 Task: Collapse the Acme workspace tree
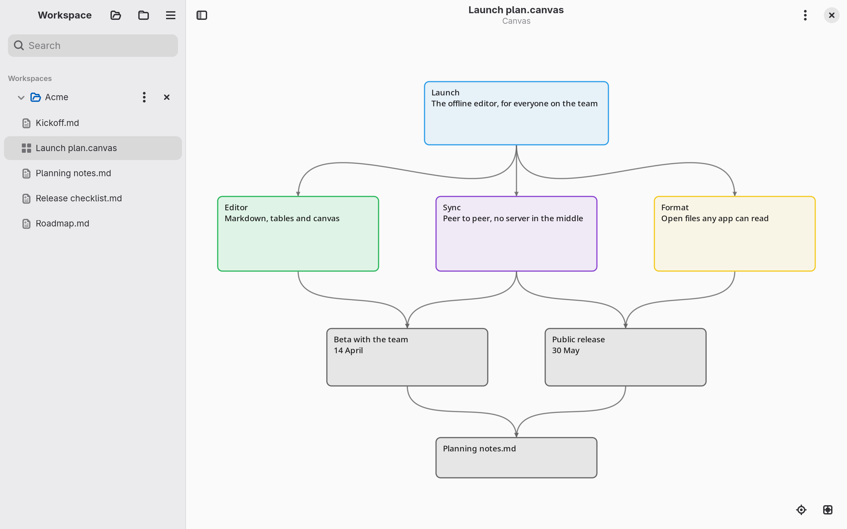(21, 97)
